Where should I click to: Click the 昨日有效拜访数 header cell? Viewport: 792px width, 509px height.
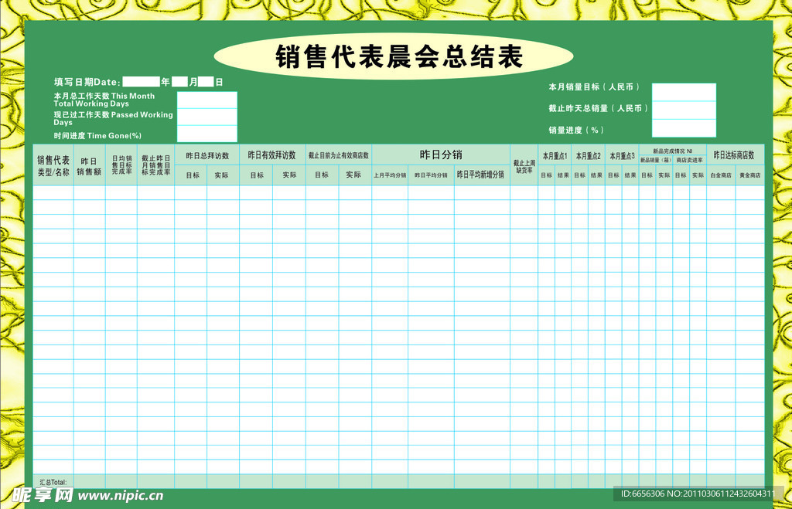coord(271,155)
